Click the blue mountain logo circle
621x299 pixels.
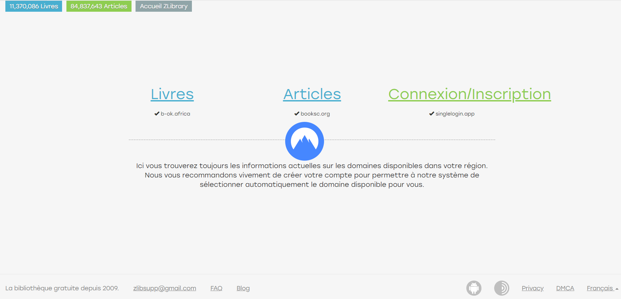(304, 141)
